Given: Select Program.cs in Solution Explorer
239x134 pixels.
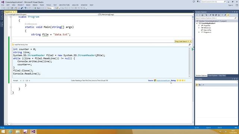Looking at the screenshot, I should tap(207, 32).
